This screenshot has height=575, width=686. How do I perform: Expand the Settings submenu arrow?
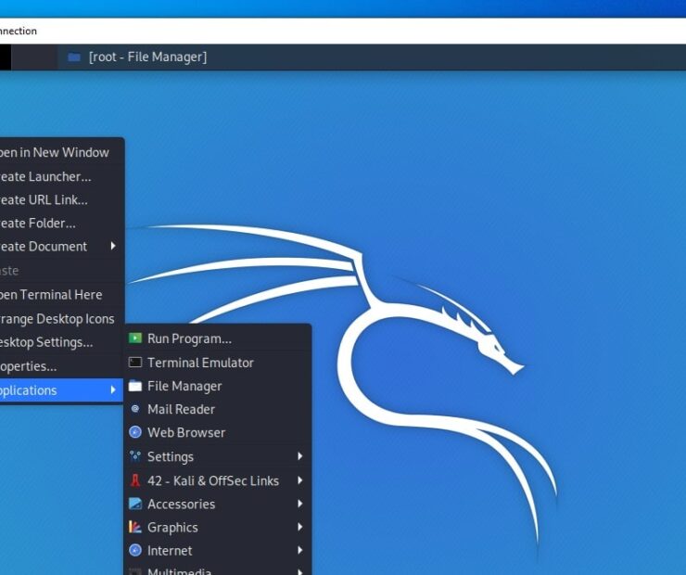coord(300,456)
